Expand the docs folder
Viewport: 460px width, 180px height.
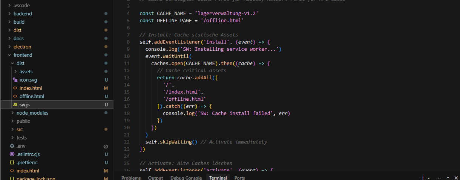pos(9,38)
